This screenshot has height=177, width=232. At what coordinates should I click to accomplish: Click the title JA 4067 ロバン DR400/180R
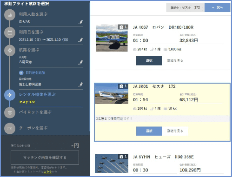coord(163,27)
